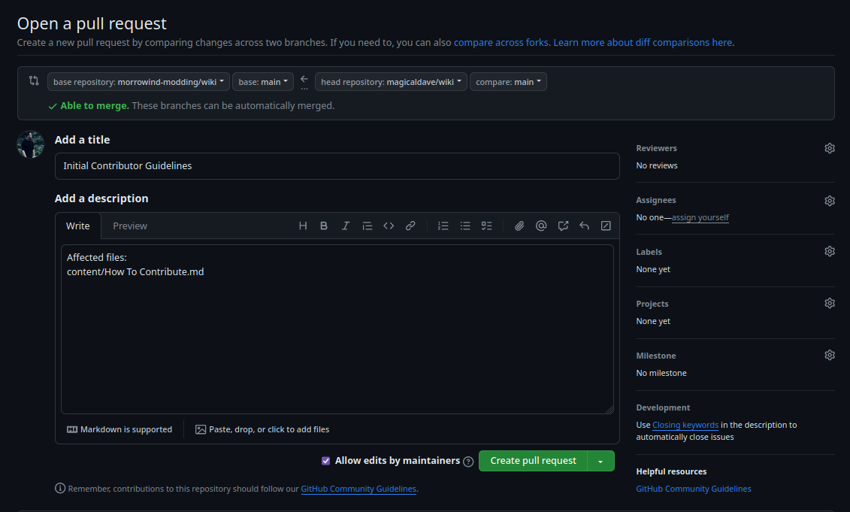Click the compare branches swap icon
This screenshot has width=850, height=512.
(34, 80)
